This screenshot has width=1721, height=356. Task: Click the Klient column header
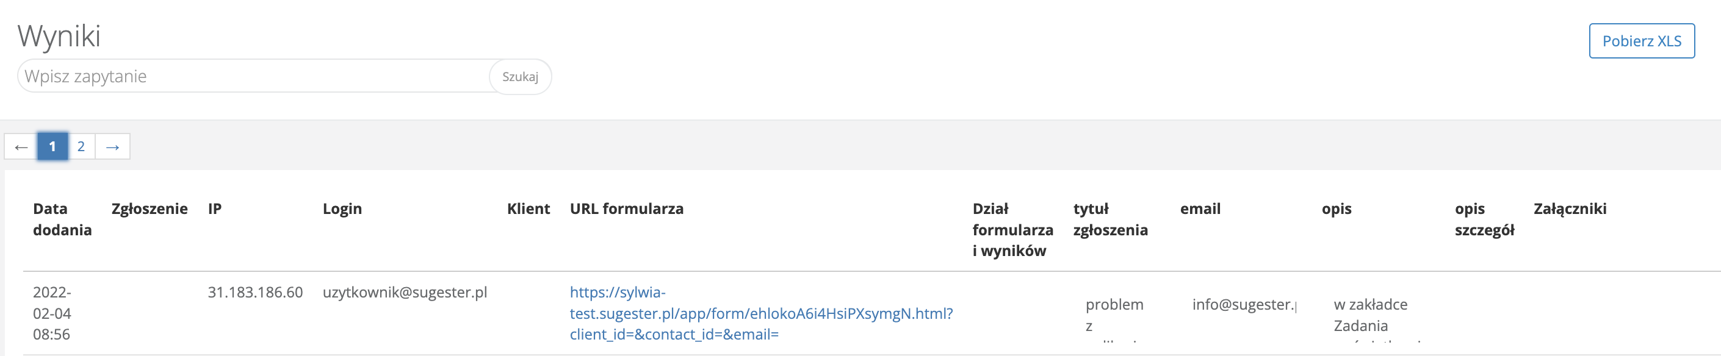(528, 209)
